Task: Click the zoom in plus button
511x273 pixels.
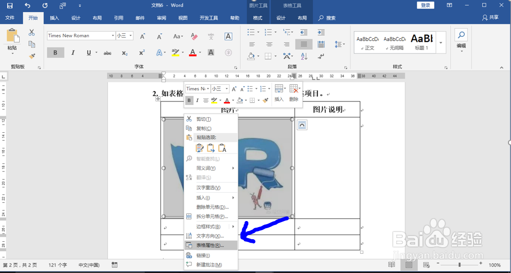Action: pos(481,263)
